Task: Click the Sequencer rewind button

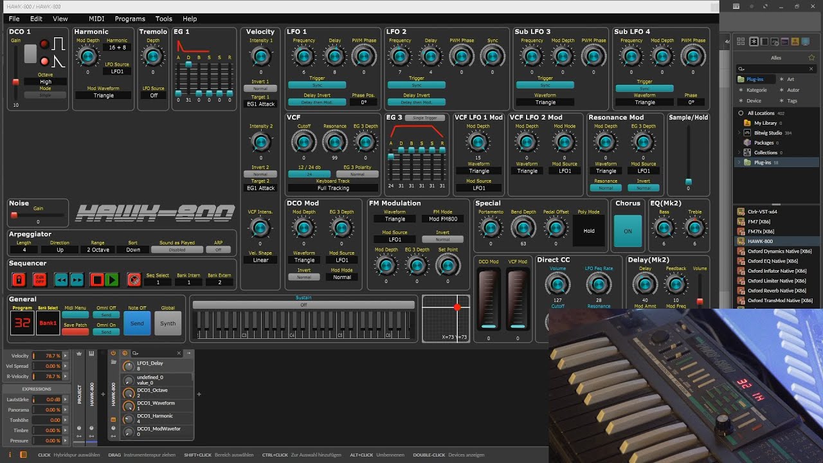Action: [x=61, y=280]
